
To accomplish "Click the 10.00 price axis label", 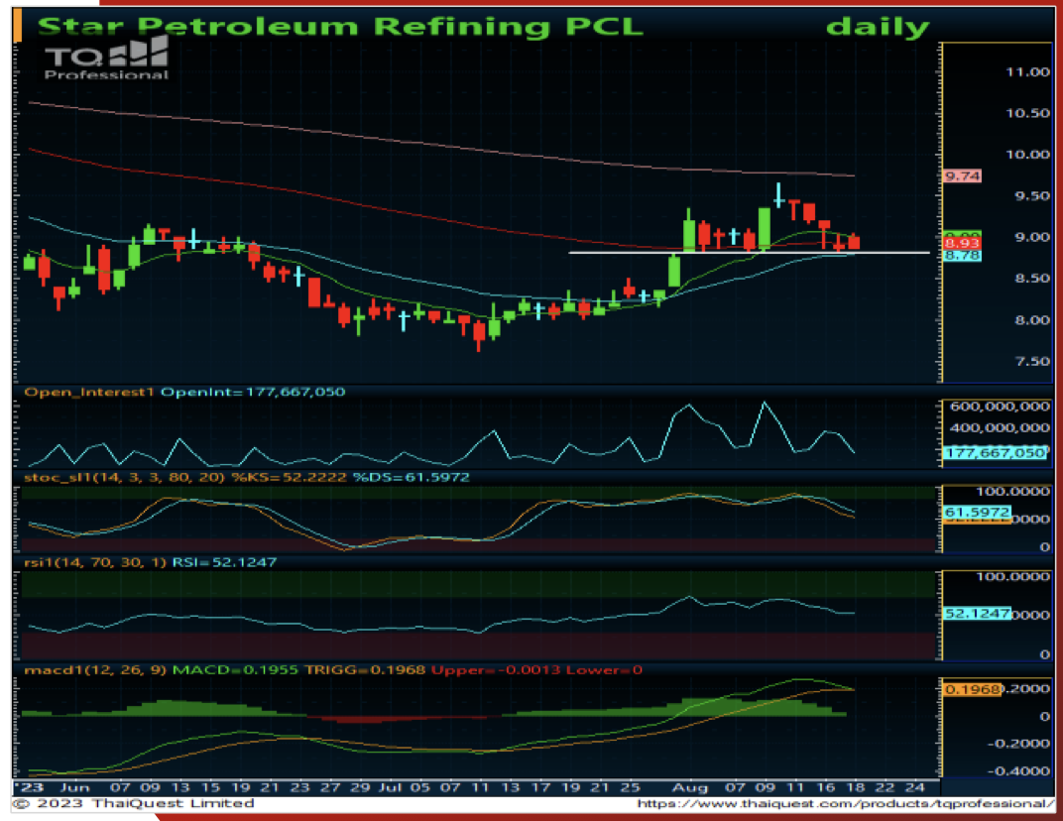I will coord(1027,155).
